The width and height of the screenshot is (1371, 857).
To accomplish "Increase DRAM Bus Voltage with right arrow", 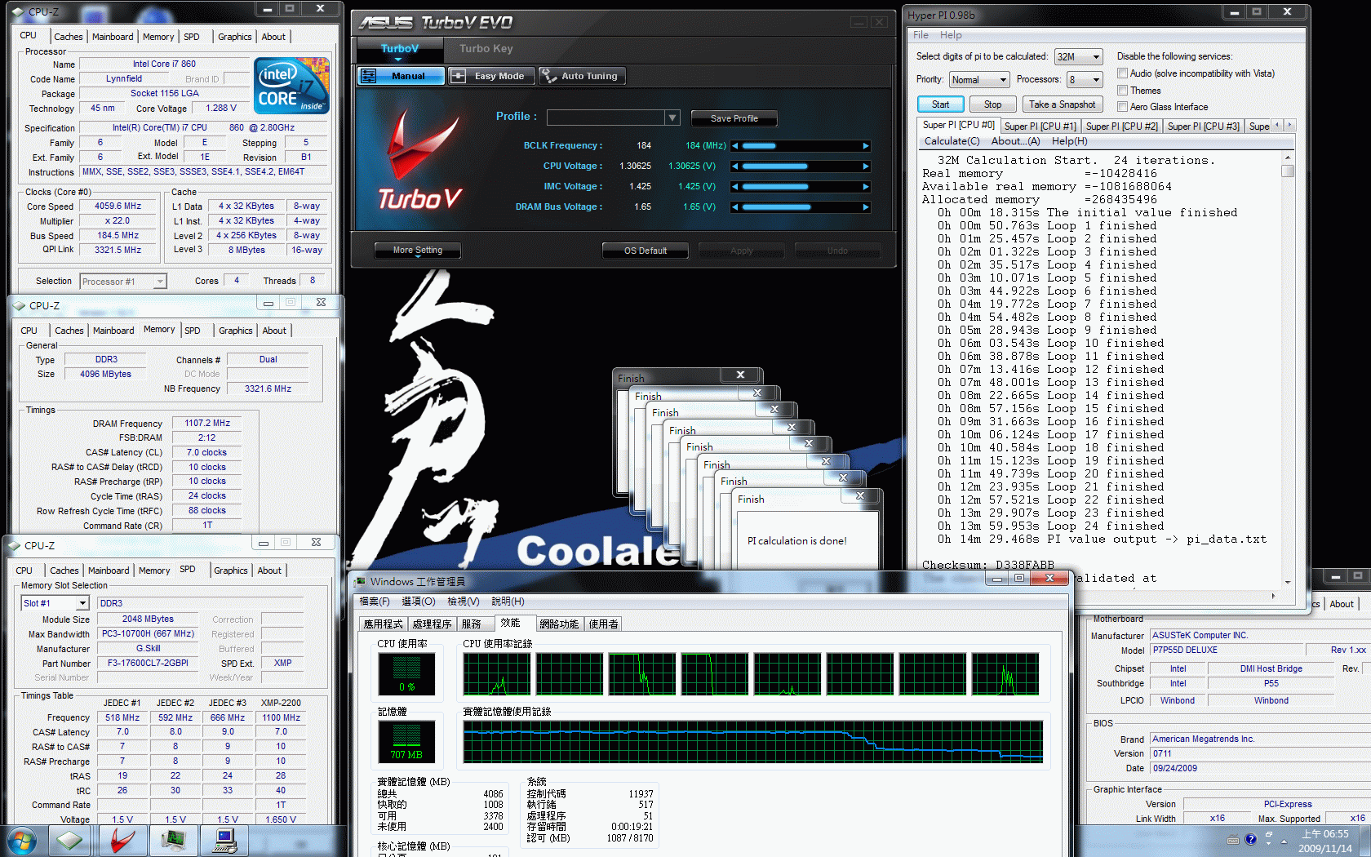I will pyautogui.click(x=866, y=207).
